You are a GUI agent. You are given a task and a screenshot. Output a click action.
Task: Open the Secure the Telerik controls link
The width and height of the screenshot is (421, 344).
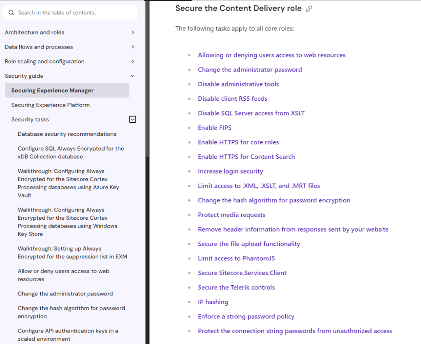pyautogui.click(x=236, y=287)
